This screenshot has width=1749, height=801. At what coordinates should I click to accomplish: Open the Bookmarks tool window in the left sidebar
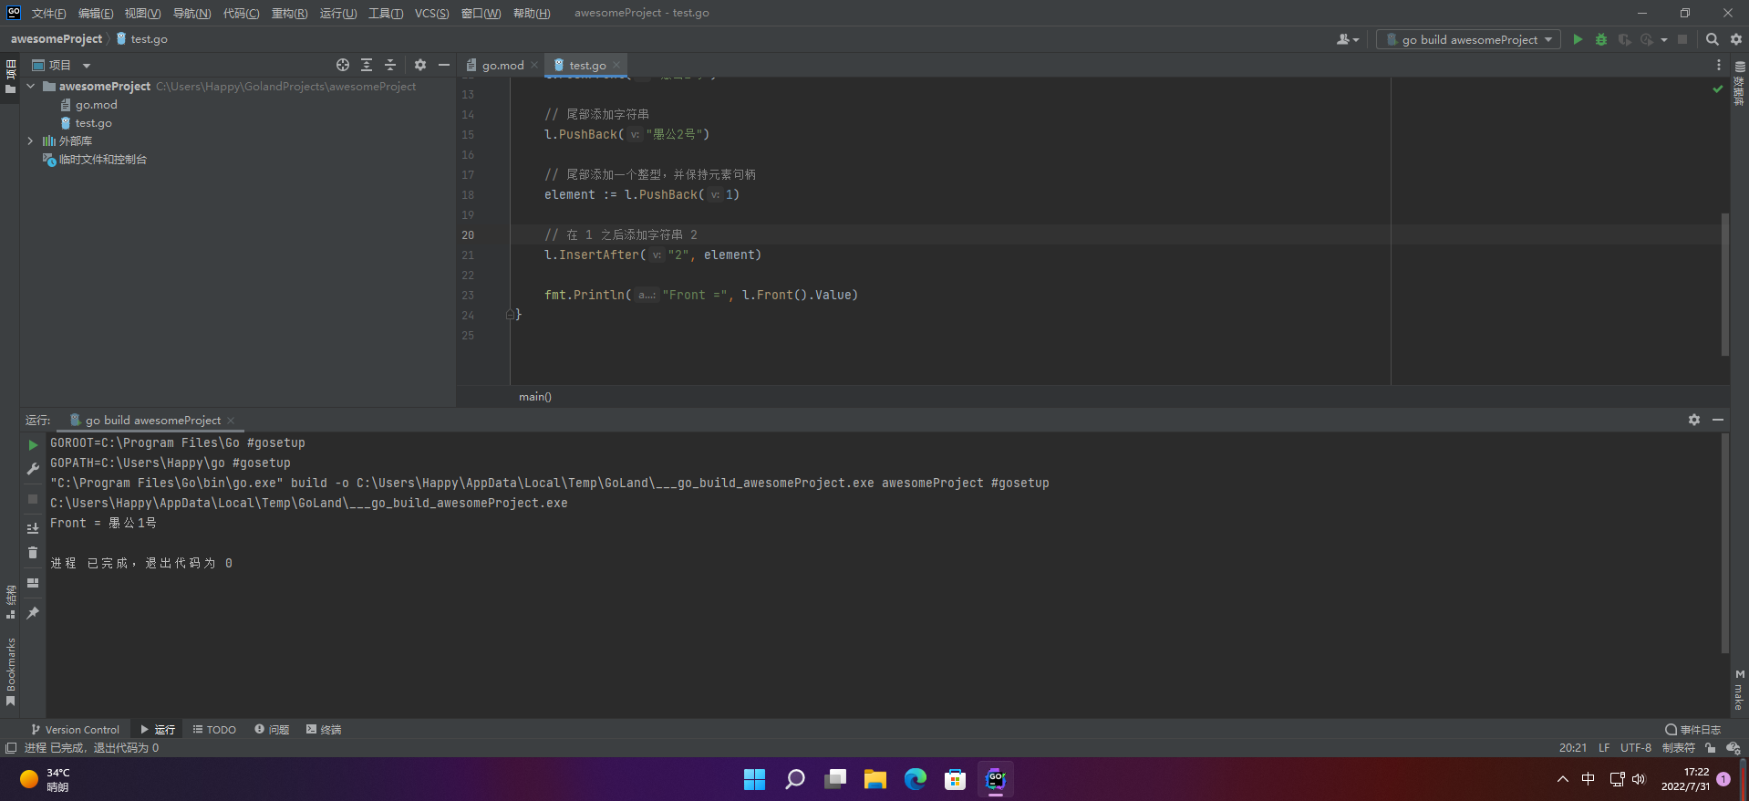pos(11,672)
